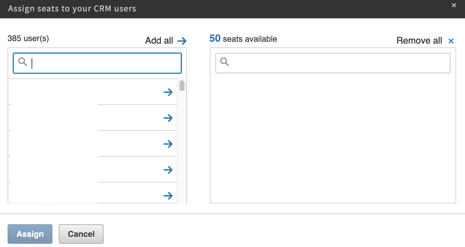Add the first listed user with its arrow

168,92
